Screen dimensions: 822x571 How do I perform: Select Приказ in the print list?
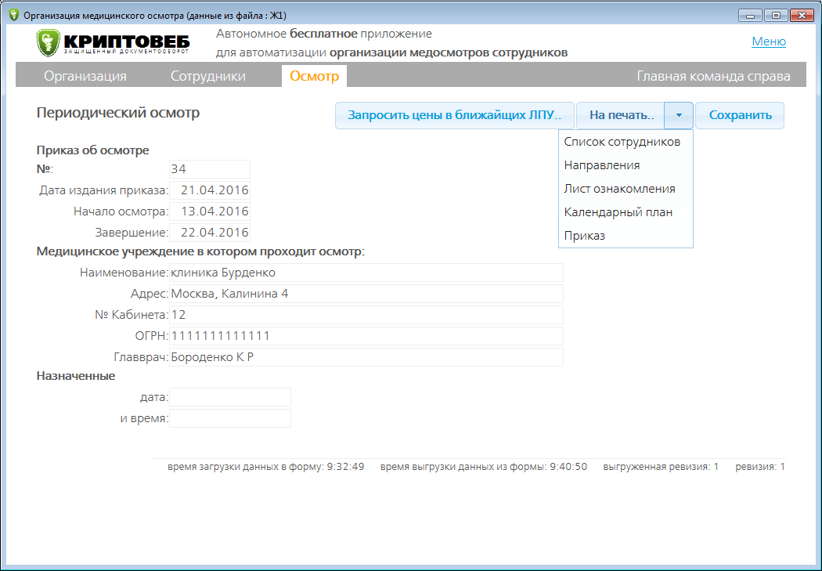584,236
